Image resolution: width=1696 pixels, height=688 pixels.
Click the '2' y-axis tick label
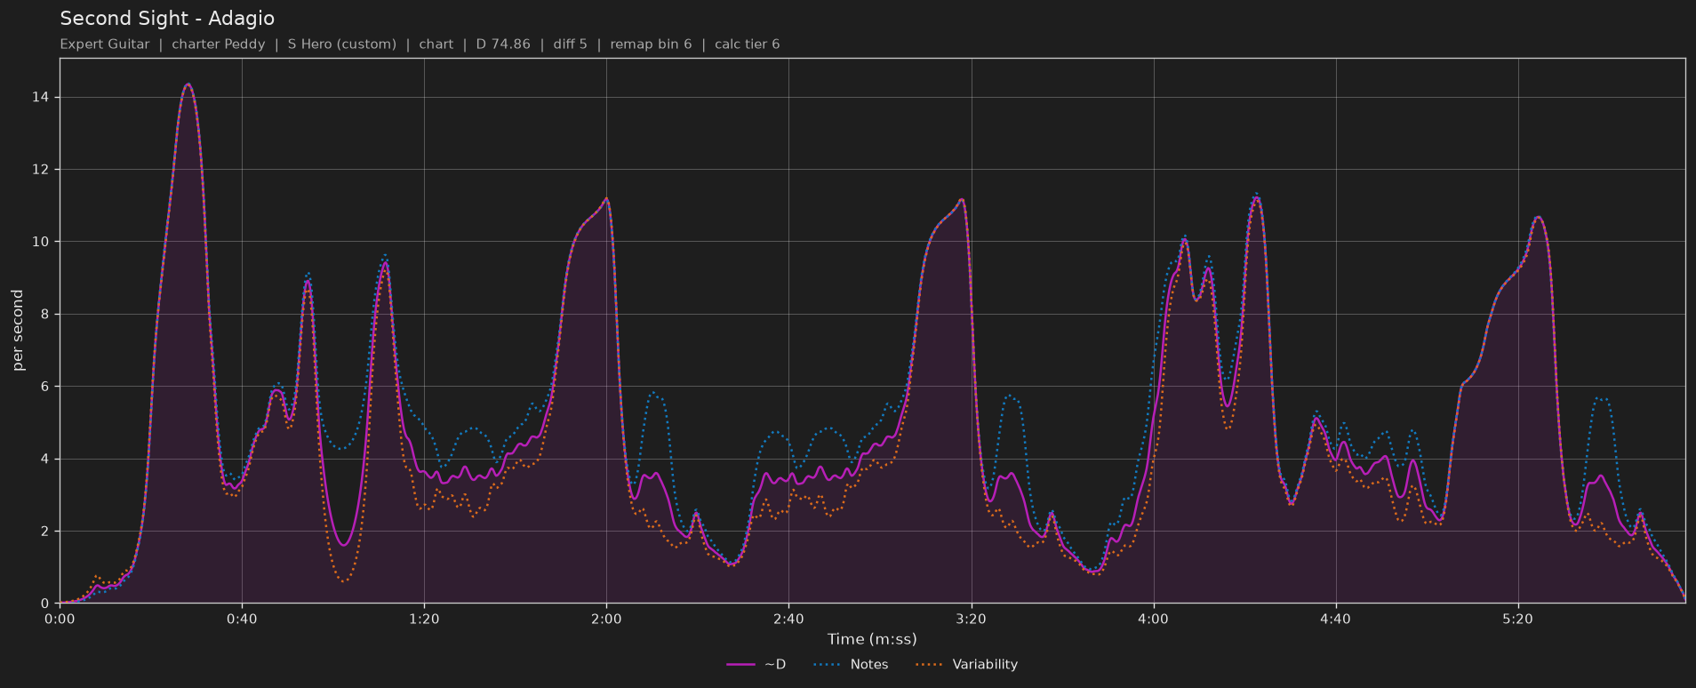pyautogui.click(x=44, y=532)
